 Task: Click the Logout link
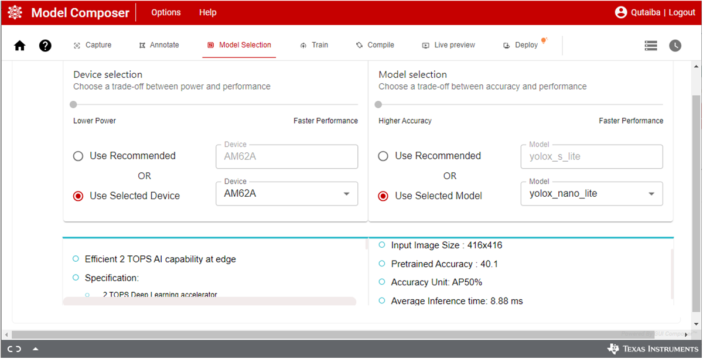point(682,12)
